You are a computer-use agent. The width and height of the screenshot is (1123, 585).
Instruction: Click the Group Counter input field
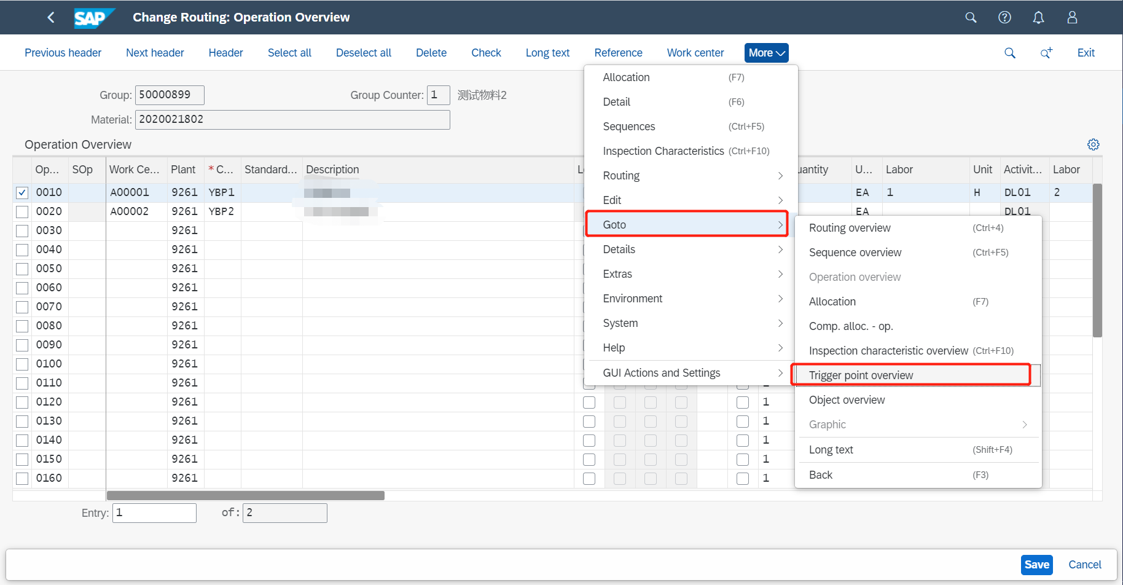click(438, 95)
